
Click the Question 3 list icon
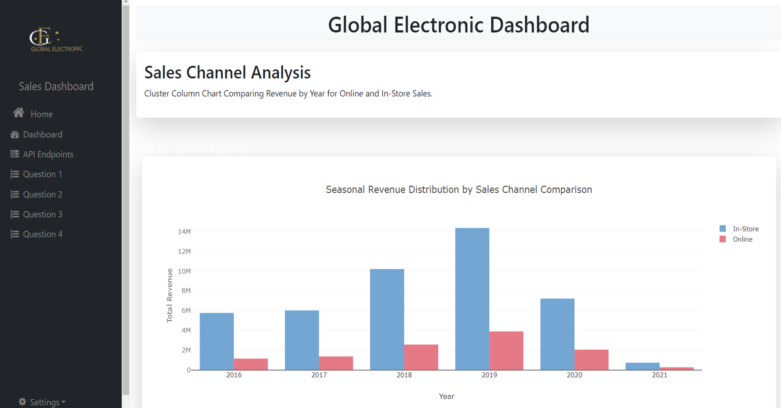15,214
